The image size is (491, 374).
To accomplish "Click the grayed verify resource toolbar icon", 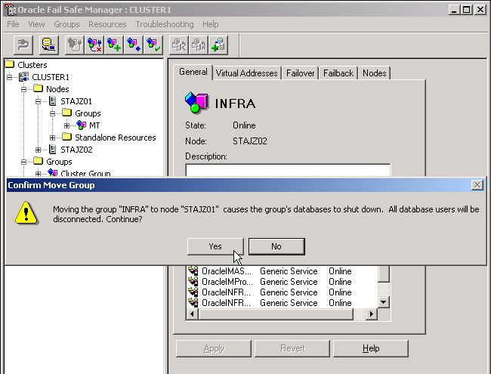I will point(179,45).
